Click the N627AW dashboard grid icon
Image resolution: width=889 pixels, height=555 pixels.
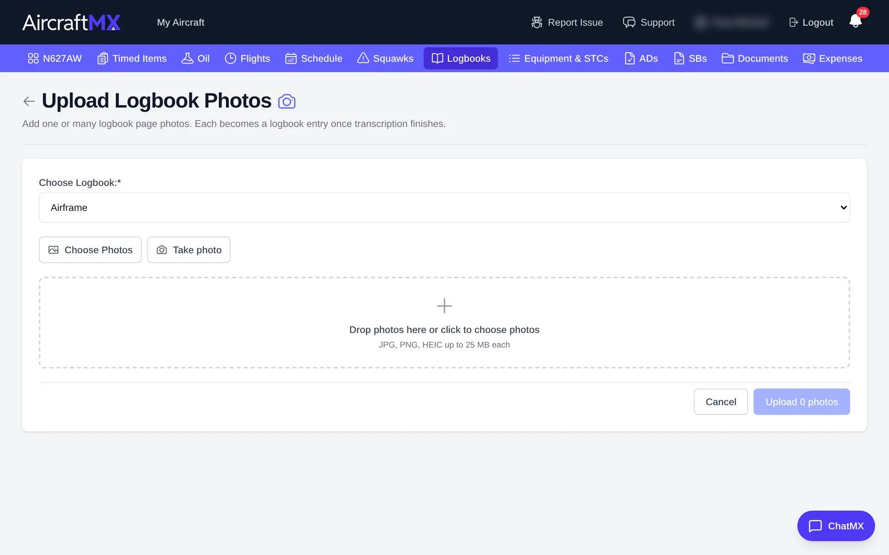33,58
